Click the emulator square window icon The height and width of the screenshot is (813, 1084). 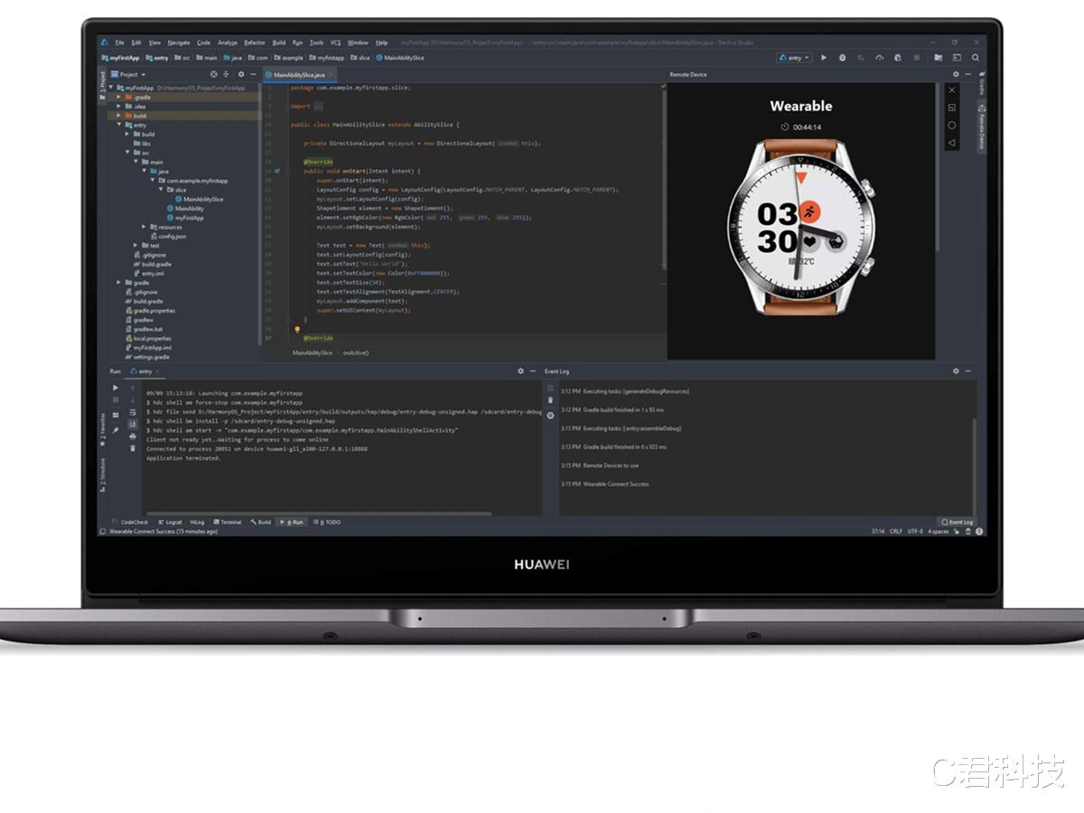pyautogui.click(x=951, y=107)
